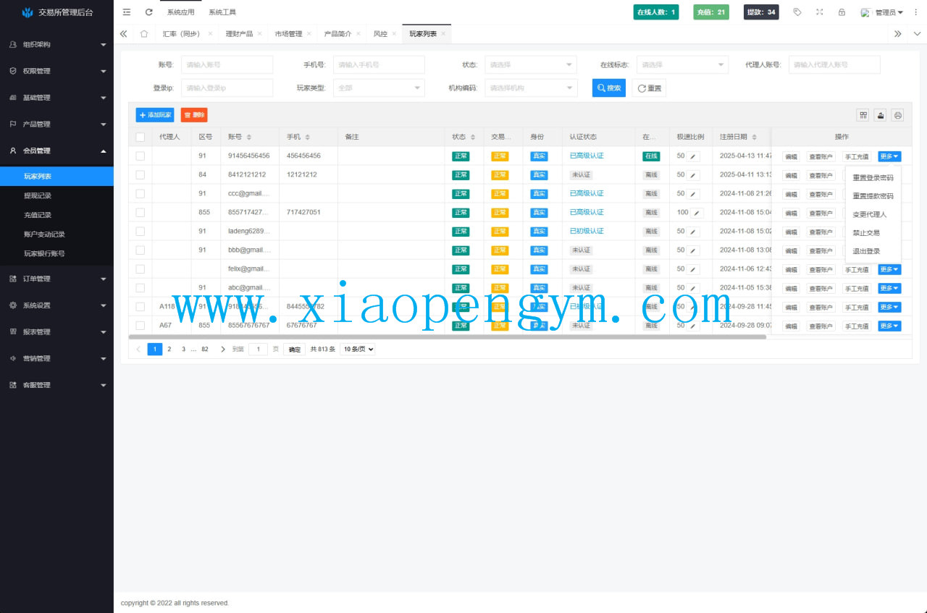Close the 汇率（同步） tab
The image size is (927, 613).
tap(210, 33)
